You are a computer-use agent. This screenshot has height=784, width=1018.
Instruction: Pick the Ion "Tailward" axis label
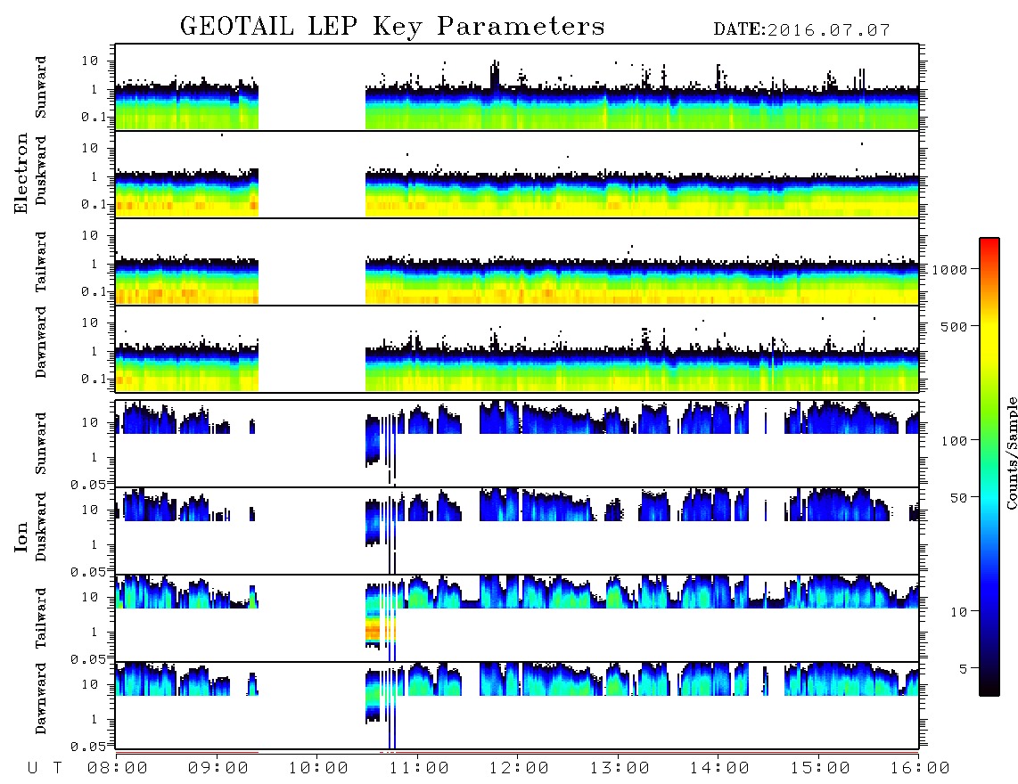41,618
